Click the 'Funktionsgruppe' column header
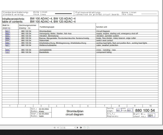163x135 pixels. (x=47, y=27)
